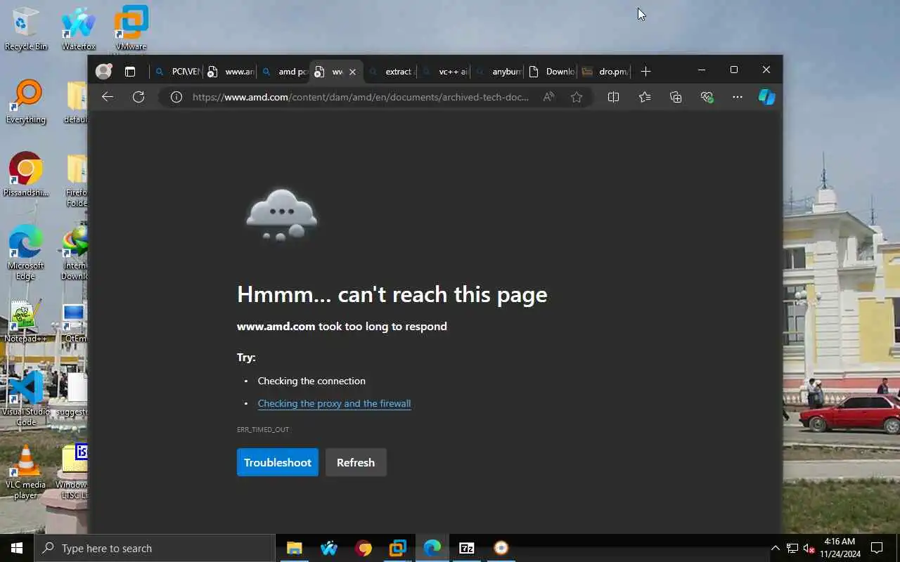Open the Favorites list icon

coord(645,97)
